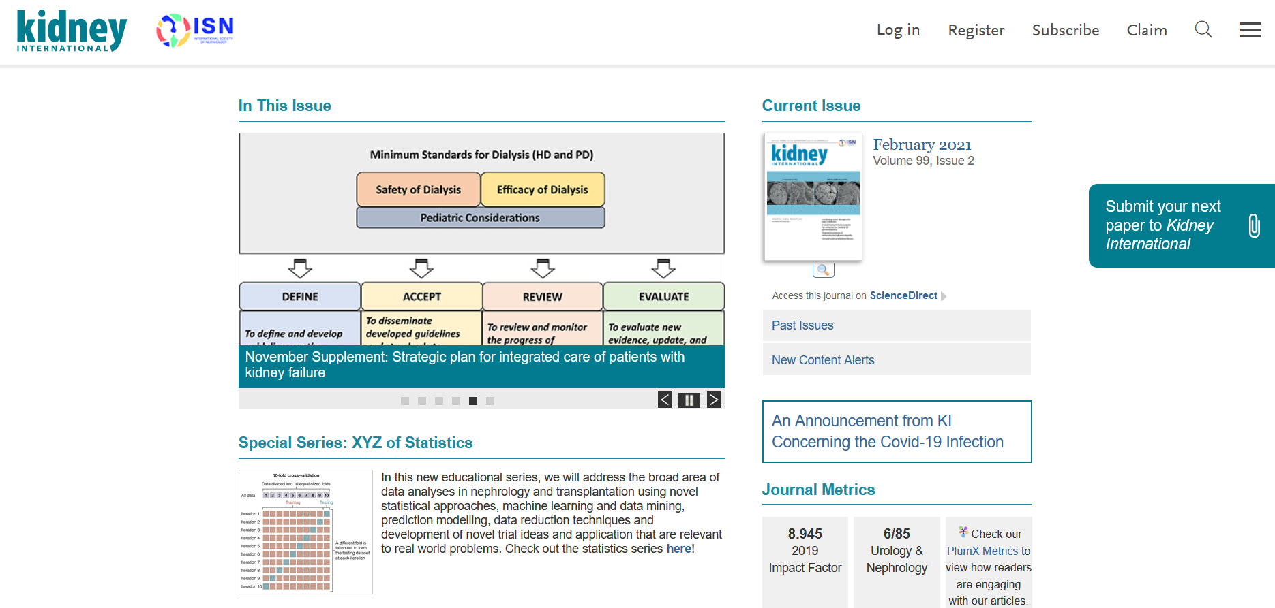Screen dimensions: 1275x608
Task: Select the sixth carousel slide dot
Action: coord(490,401)
